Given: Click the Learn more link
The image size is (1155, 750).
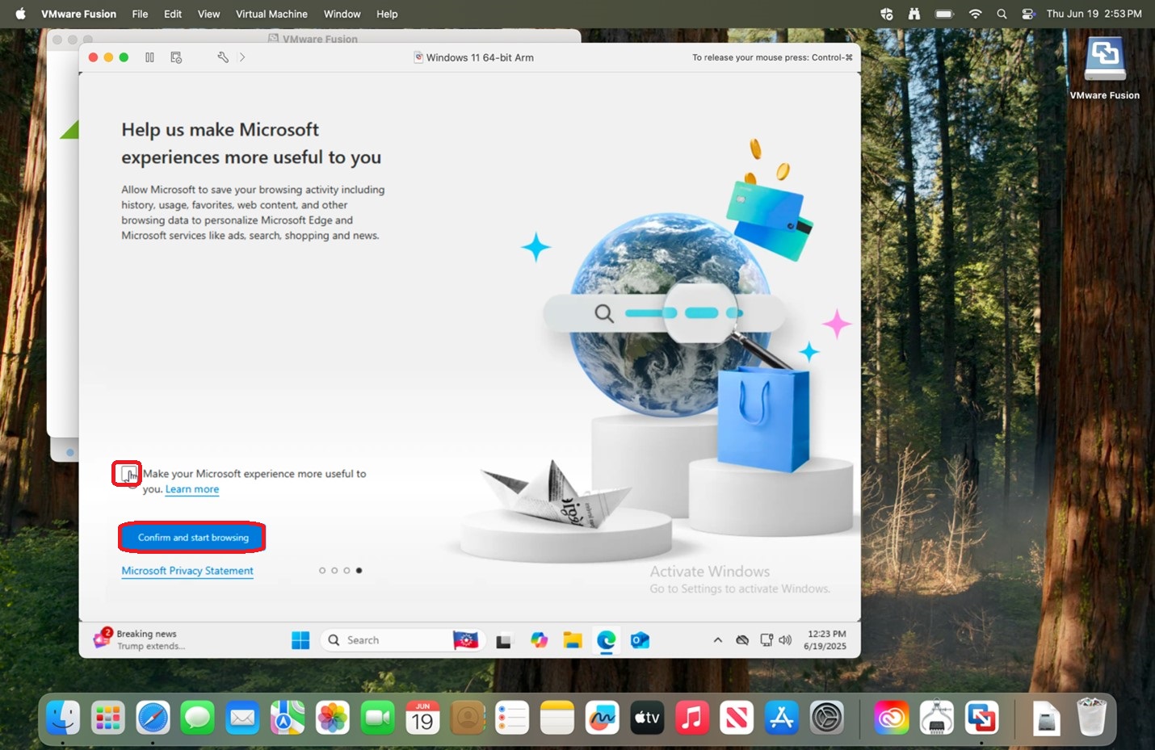Looking at the screenshot, I should [x=192, y=489].
